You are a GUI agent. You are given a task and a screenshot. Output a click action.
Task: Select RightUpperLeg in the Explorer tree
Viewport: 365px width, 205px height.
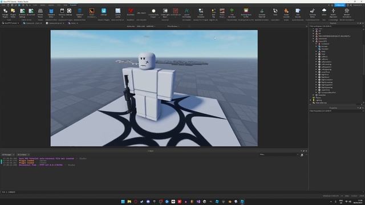(327, 87)
